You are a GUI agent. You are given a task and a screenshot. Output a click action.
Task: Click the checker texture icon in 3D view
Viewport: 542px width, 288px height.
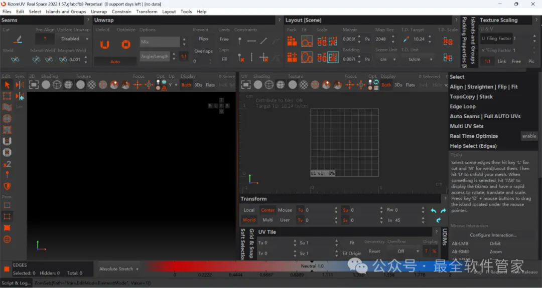92,85
